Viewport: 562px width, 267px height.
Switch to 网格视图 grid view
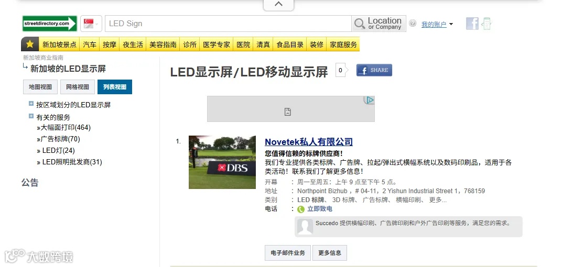[78, 87]
